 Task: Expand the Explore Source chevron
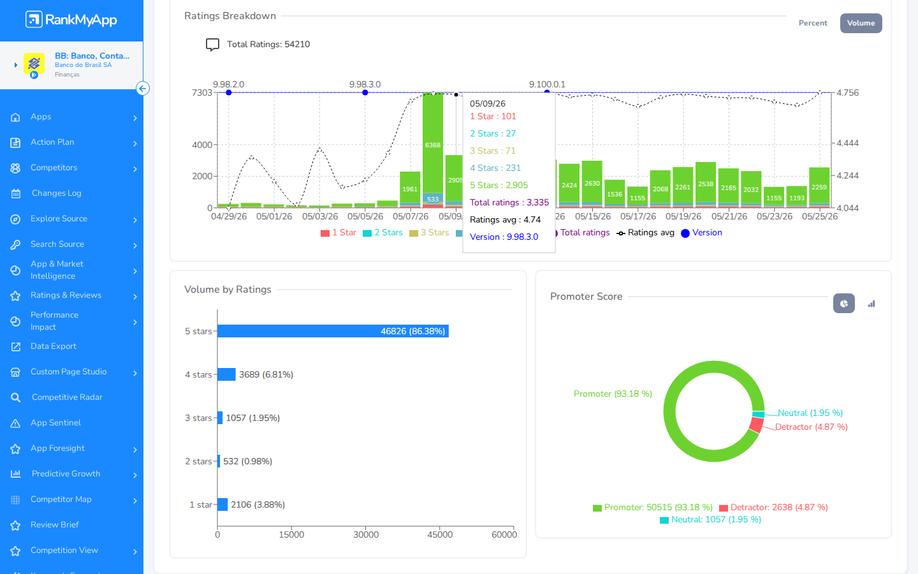(x=135, y=220)
